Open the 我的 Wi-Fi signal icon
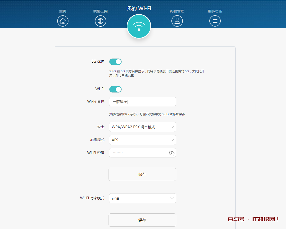This screenshot has height=229, width=286. [x=139, y=26]
